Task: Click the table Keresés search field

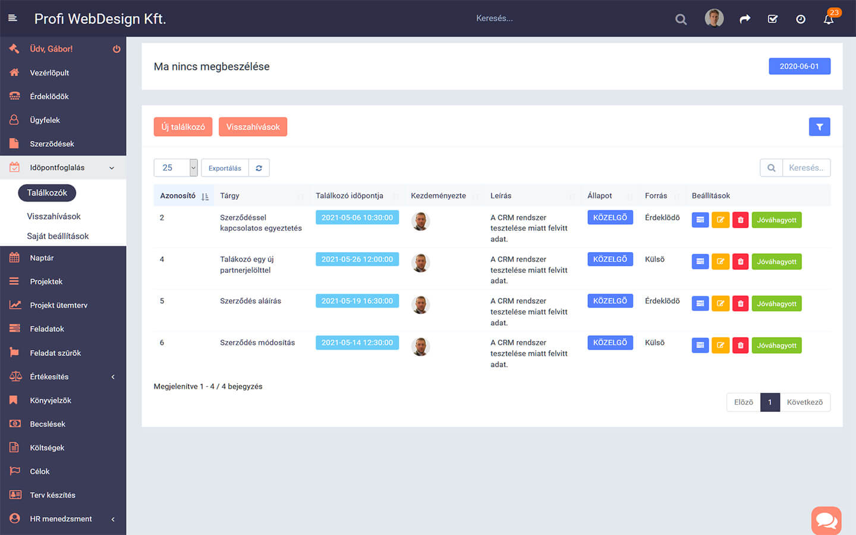Action: (805, 168)
